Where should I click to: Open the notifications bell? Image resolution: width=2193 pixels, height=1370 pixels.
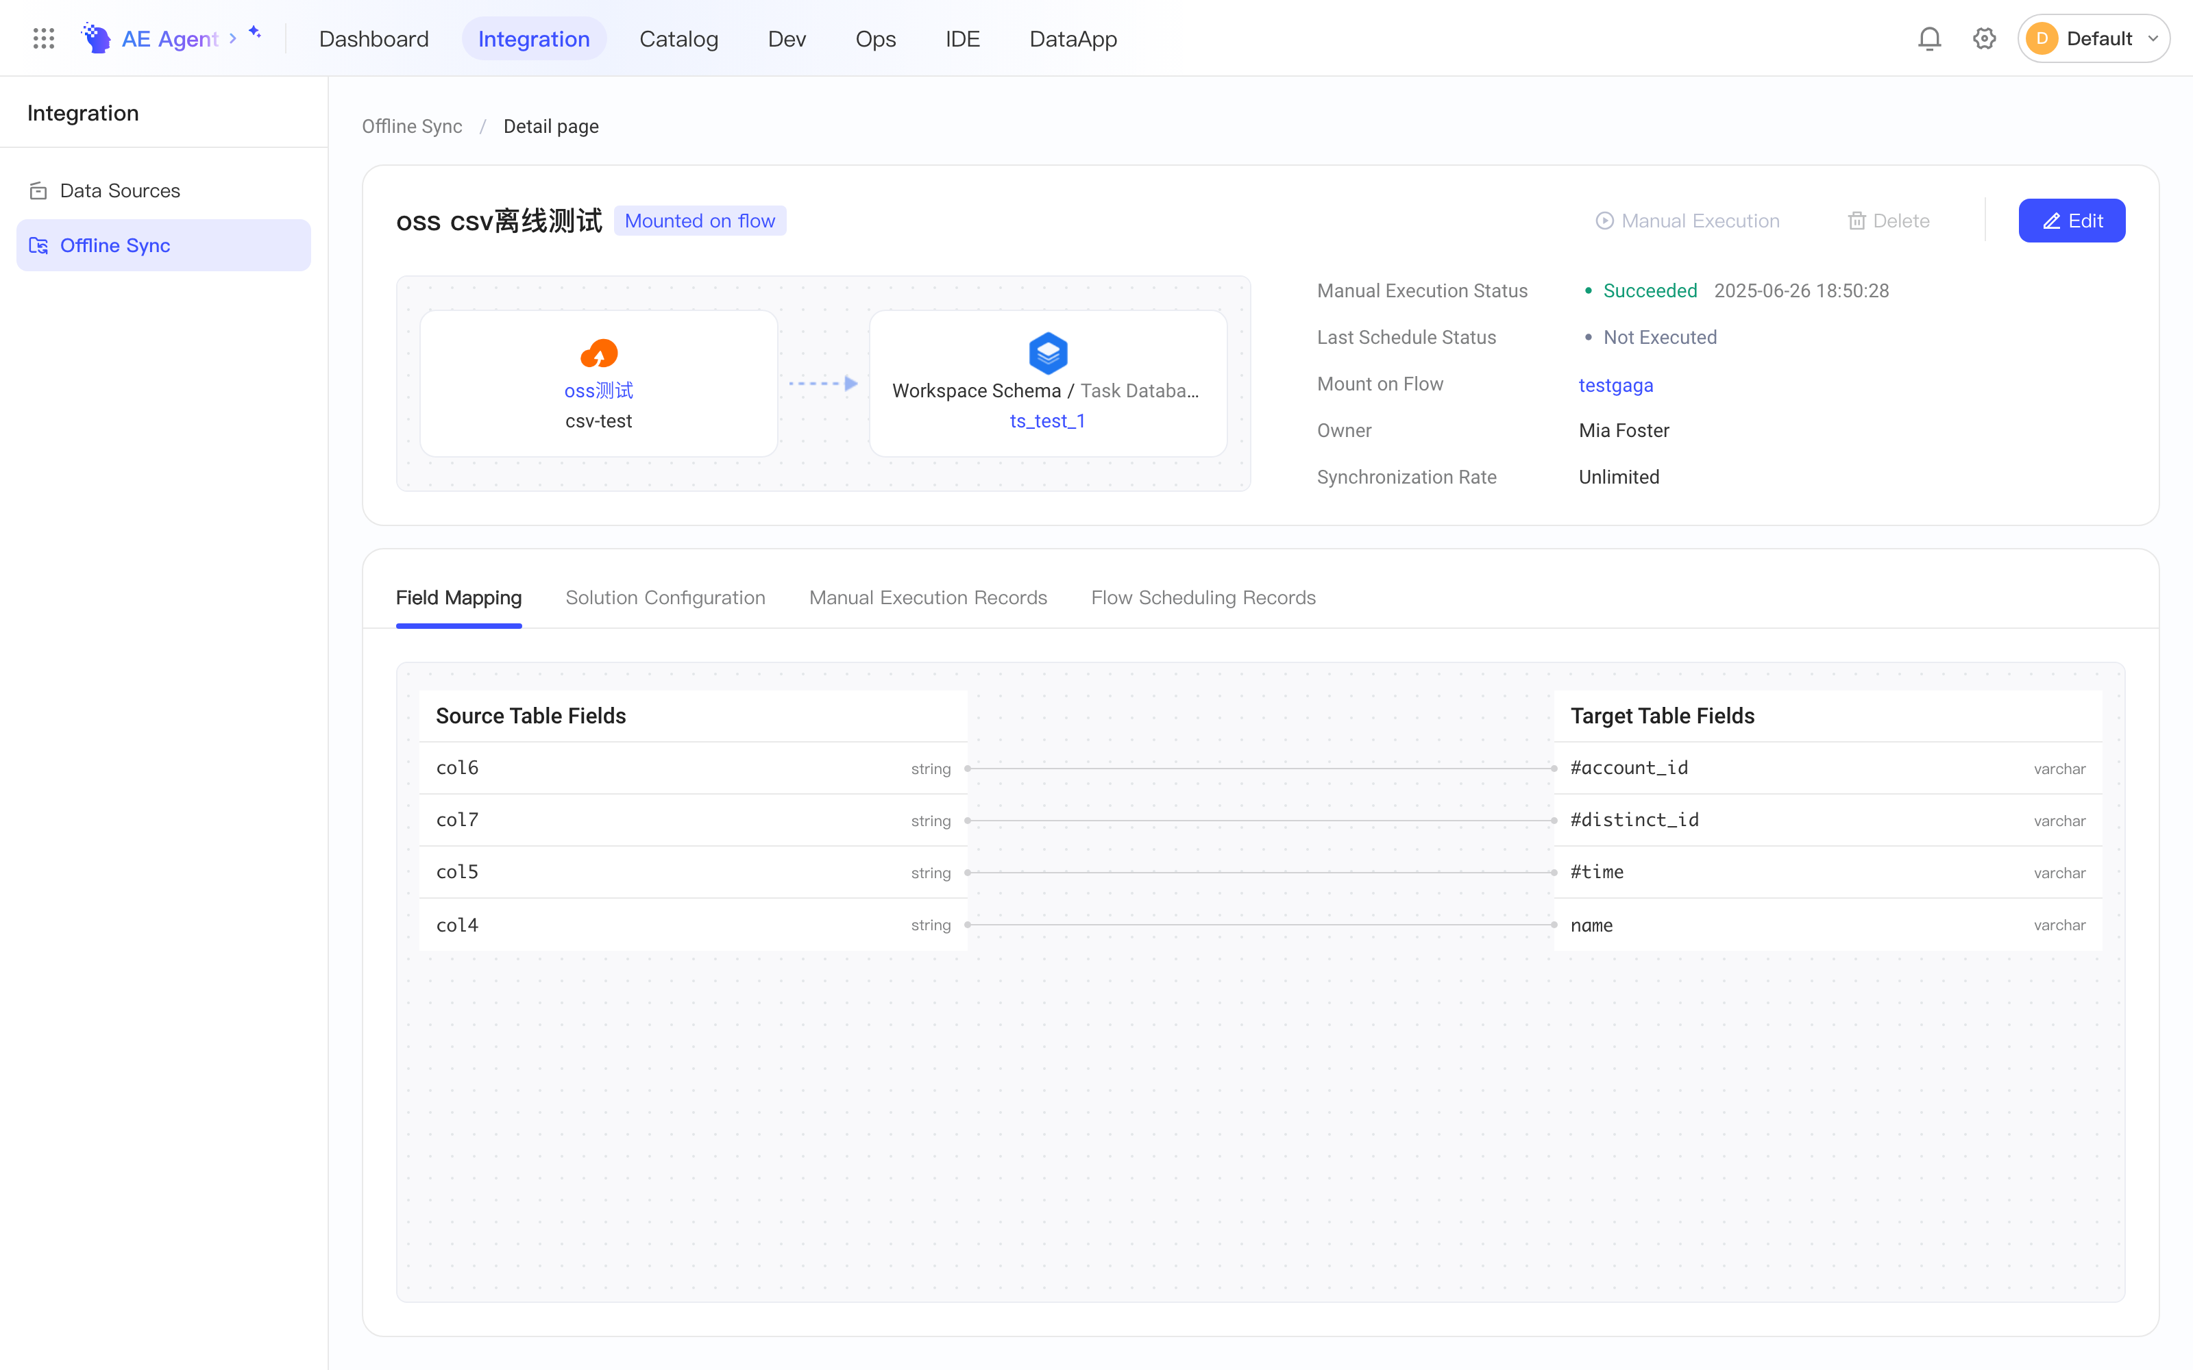(x=1929, y=38)
